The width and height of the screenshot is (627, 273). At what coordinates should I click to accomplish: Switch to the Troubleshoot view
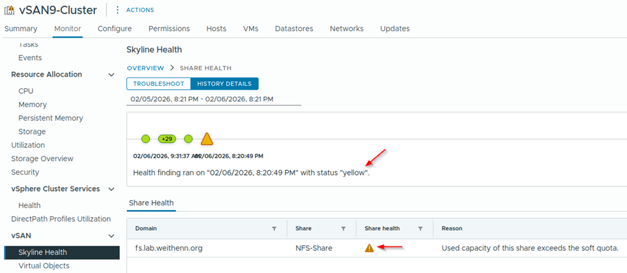(x=159, y=84)
